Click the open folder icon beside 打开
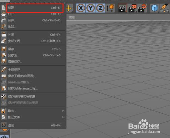The width and height of the screenshot is (170, 138). point(4,14)
